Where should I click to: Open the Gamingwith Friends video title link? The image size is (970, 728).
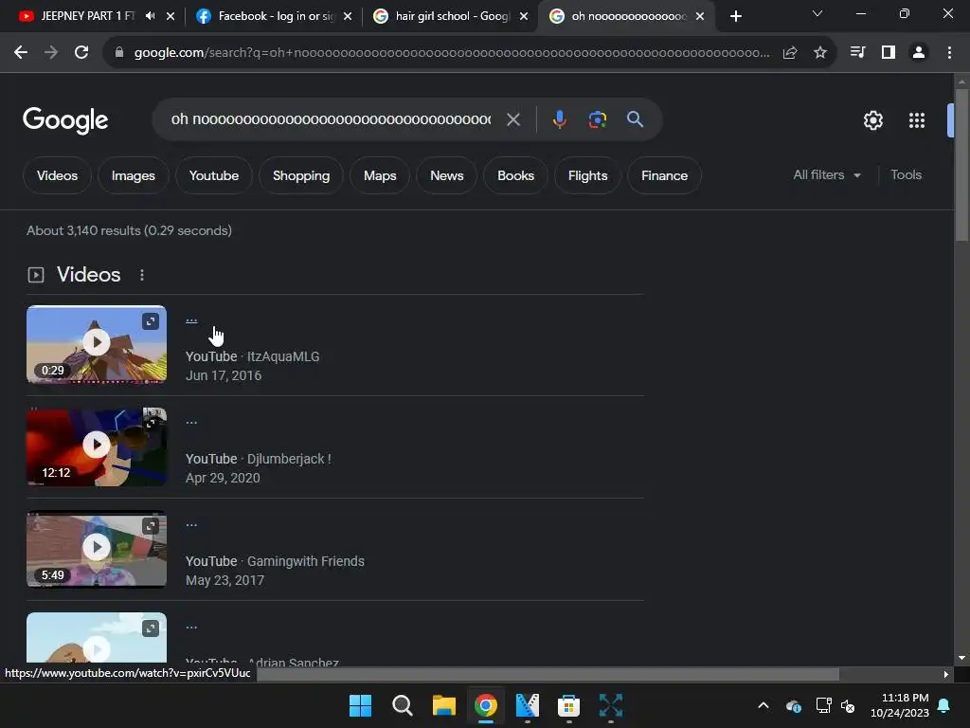[x=191, y=525]
